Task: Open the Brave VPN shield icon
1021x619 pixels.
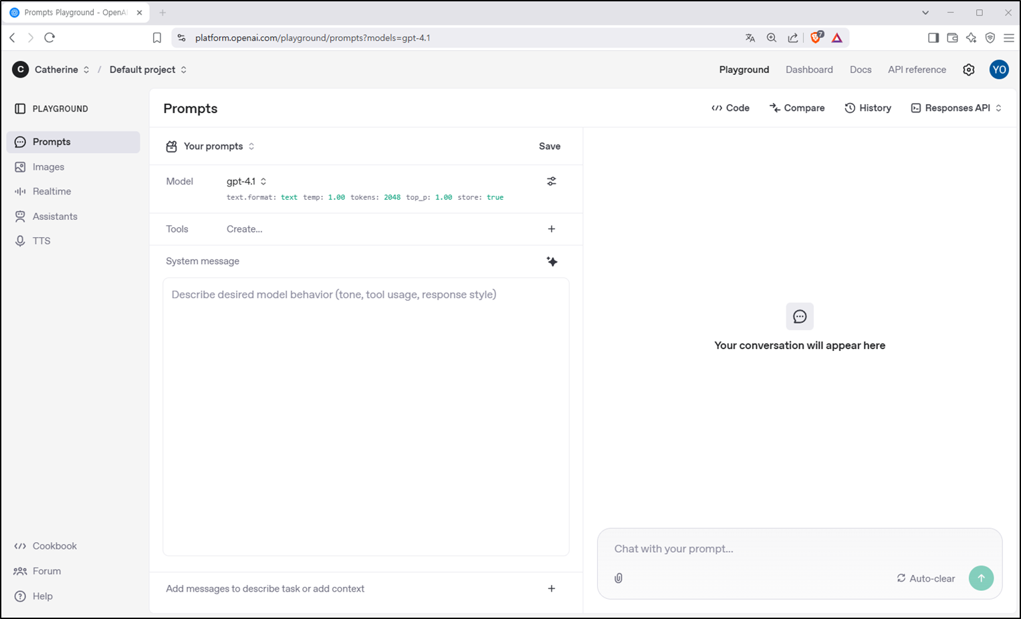Action: click(x=990, y=37)
